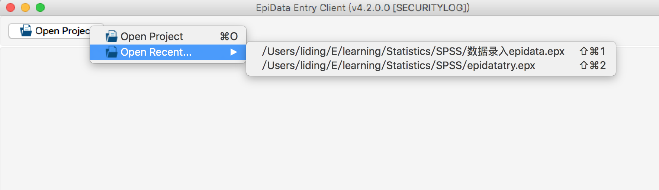Choose the highlighted Open Recent... menu entry
Image resolution: width=659 pixels, height=190 pixels.
(156, 52)
